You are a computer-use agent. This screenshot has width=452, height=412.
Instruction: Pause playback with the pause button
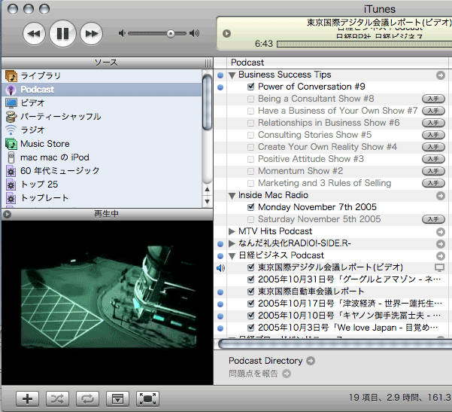coord(62,33)
